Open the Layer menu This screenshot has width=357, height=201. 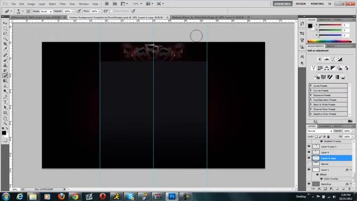(42, 4)
